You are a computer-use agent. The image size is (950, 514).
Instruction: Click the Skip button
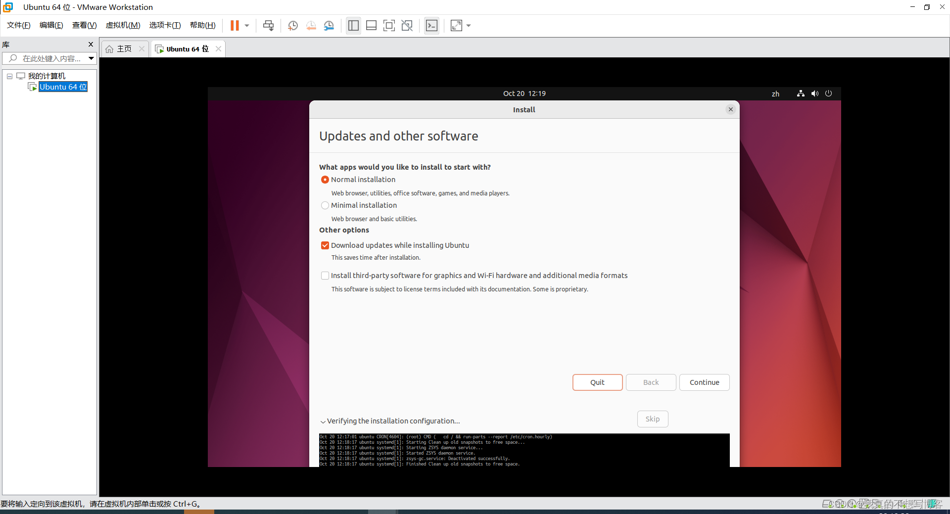(652, 419)
